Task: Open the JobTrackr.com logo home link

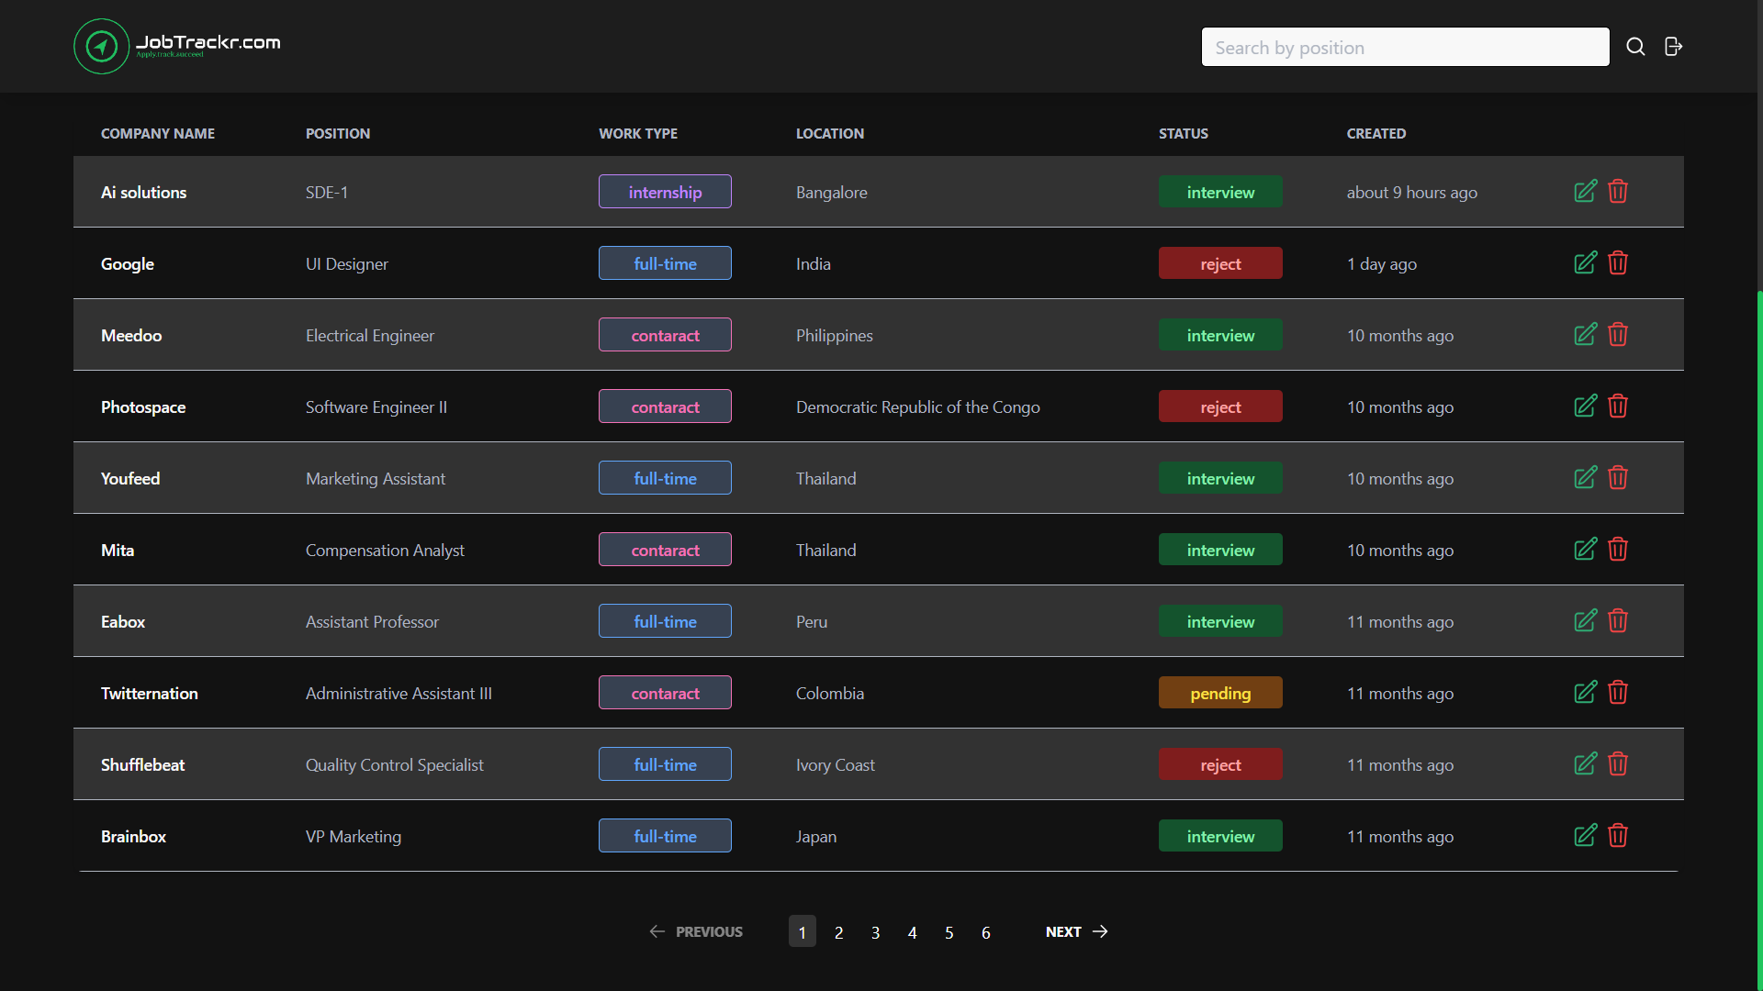Action: [x=177, y=46]
